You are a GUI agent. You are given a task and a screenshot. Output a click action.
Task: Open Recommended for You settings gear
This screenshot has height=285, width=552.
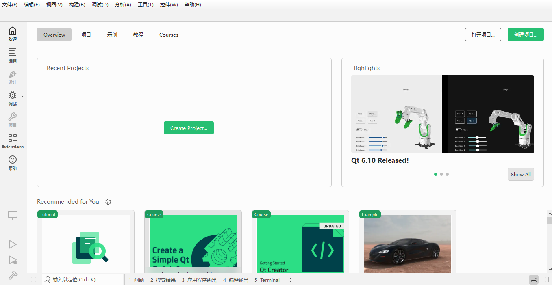click(108, 202)
